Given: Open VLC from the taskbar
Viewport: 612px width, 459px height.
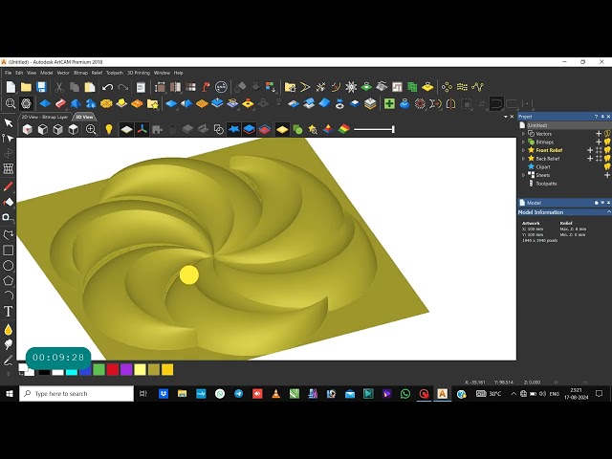Looking at the screenshot, I should click(275, 394).
